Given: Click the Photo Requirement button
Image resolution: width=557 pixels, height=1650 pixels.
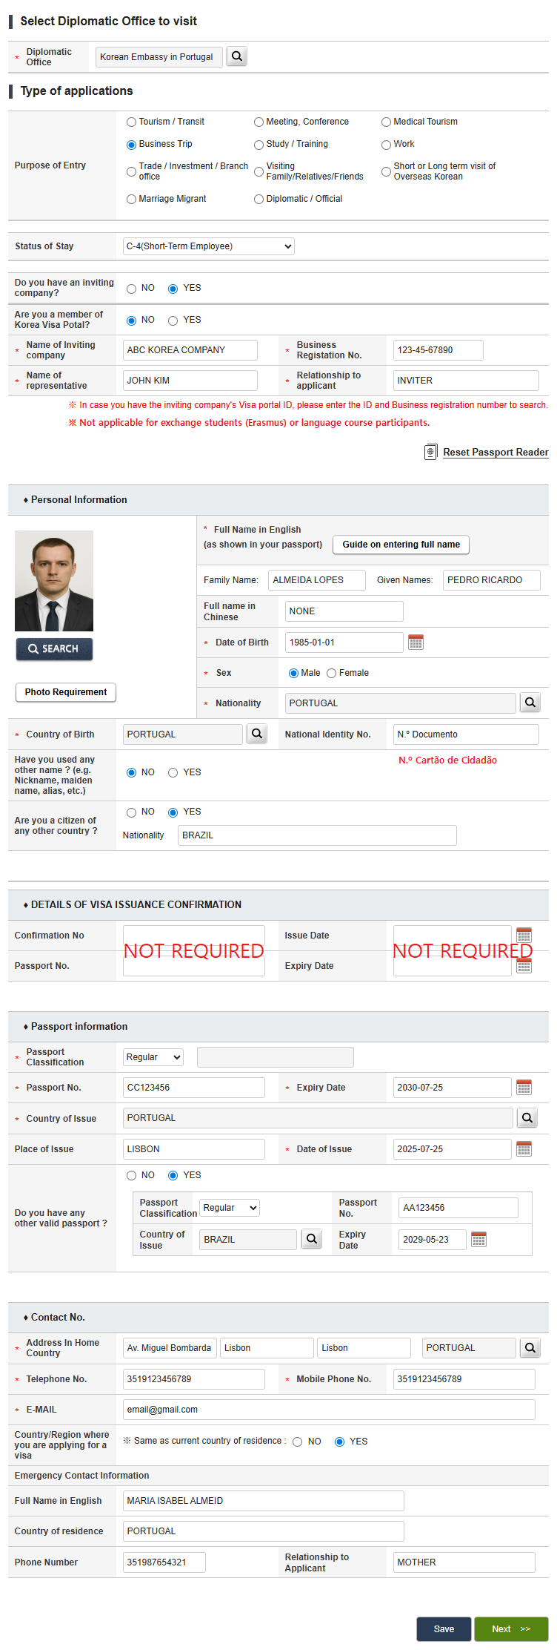Looking at the screenshot, I should (66, 692).
